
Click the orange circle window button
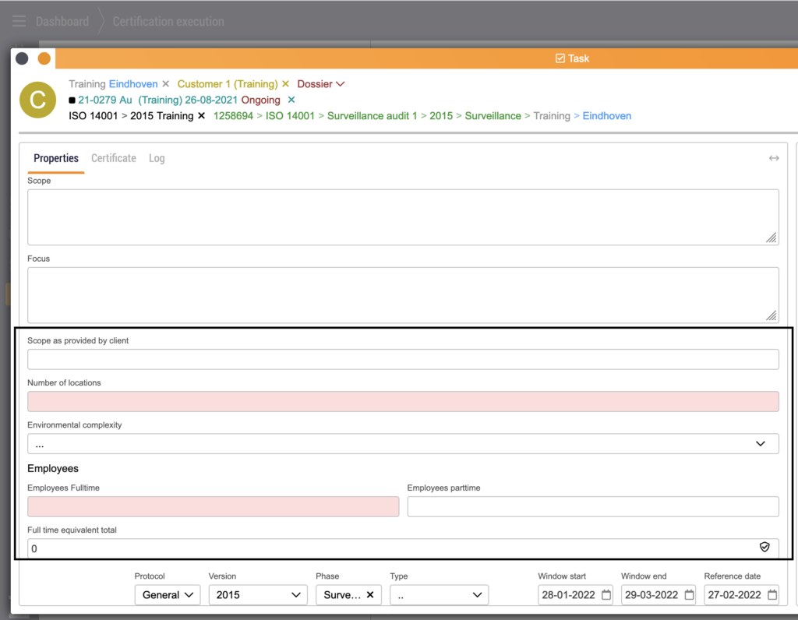[x=44, y=58]
